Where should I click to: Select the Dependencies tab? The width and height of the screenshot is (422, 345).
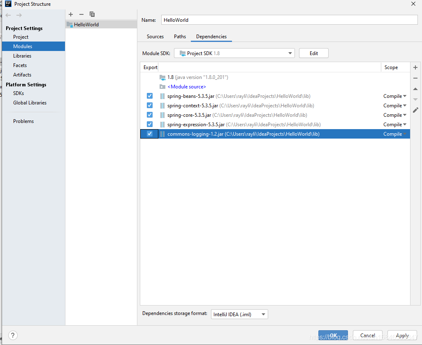point(211,37)
